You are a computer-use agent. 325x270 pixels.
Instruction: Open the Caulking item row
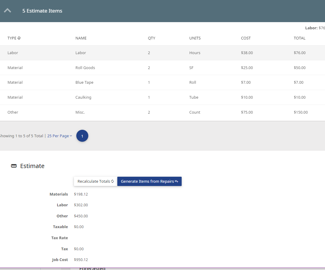[162, 97]
